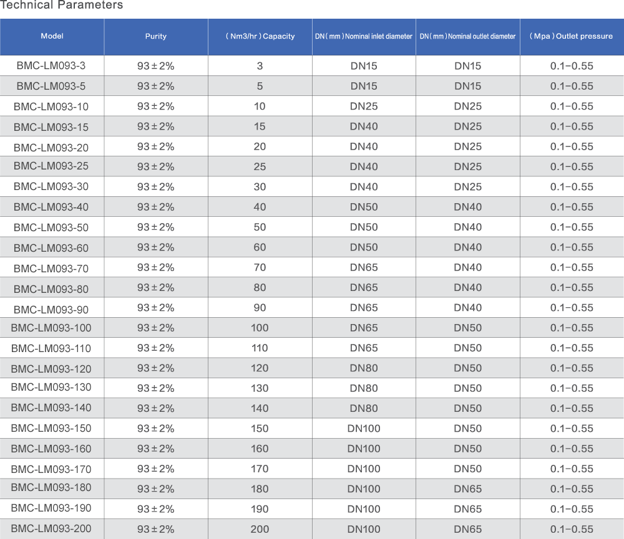Click the capacity value 130
Screen dimensions: 624x539
(260, 388)
